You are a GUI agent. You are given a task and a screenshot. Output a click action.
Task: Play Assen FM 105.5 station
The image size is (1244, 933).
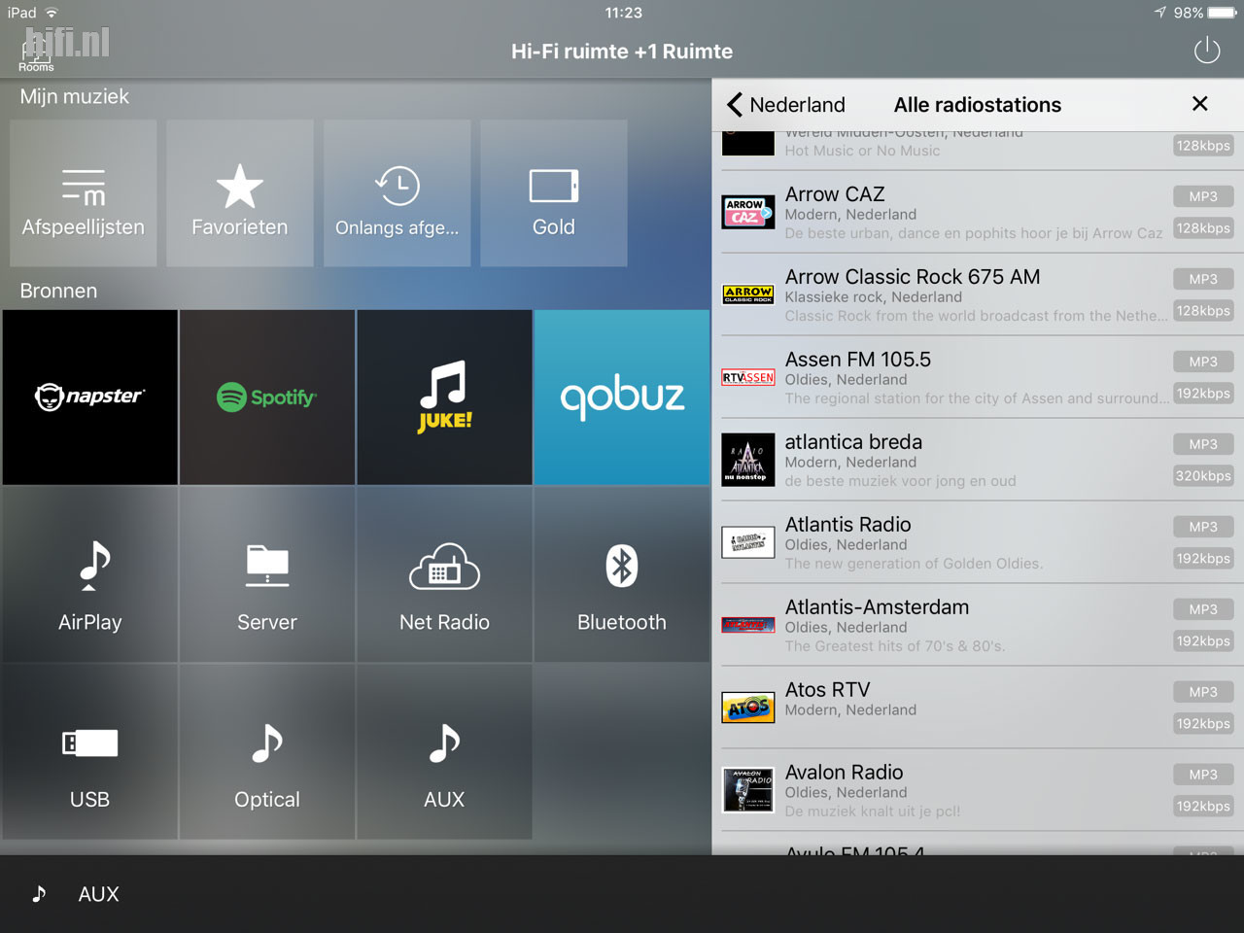pos(978,377)
